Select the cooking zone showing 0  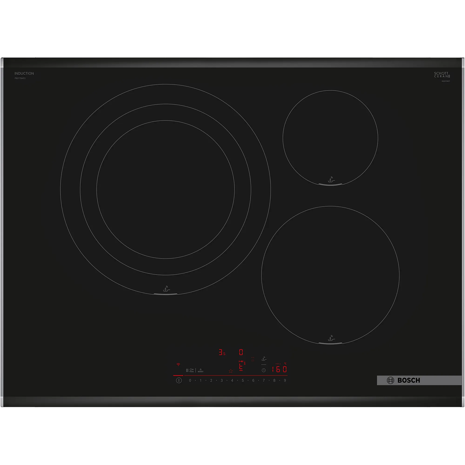(241, 352)
